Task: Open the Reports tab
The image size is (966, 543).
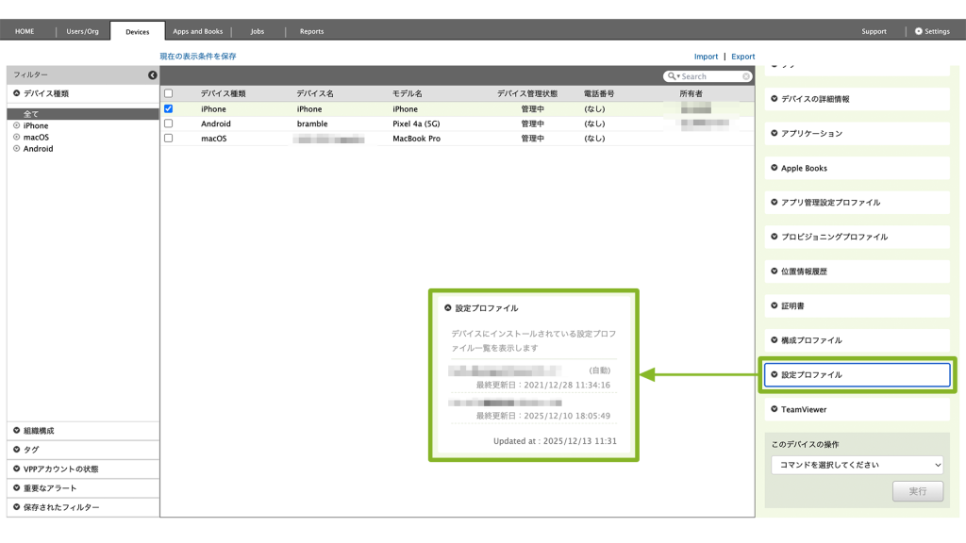Action: [311, 31]
